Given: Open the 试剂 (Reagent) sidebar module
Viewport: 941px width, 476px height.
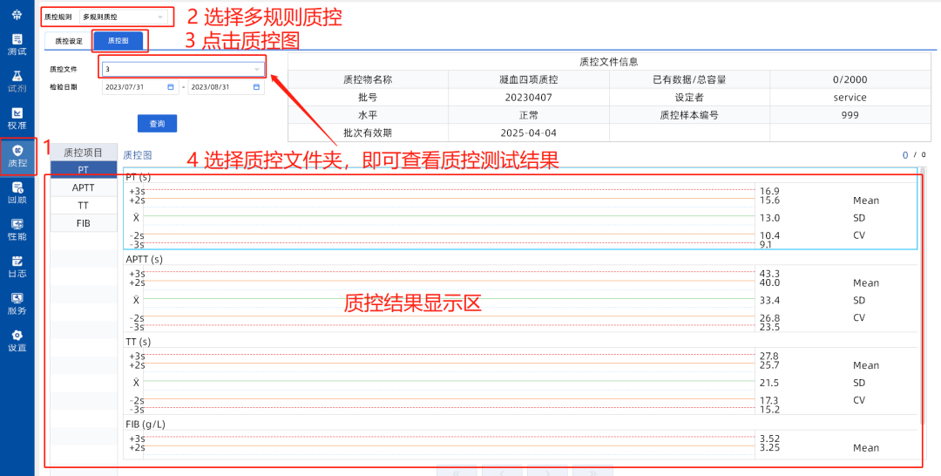Looking at the screenshot, I should (x=17, y=81).
